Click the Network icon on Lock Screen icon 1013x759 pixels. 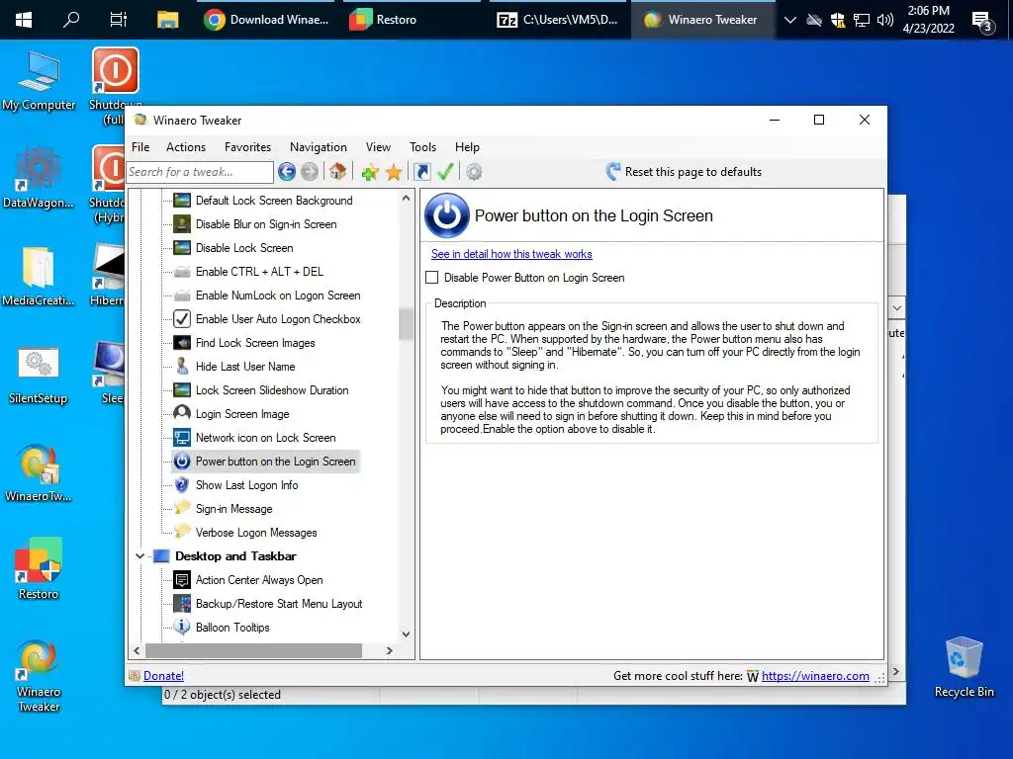[x=182, y=438]
